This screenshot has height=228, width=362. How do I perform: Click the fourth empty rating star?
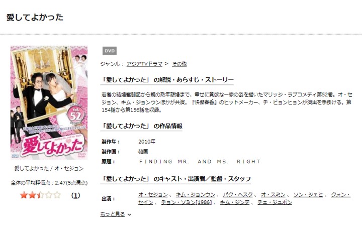pos(49,195)
